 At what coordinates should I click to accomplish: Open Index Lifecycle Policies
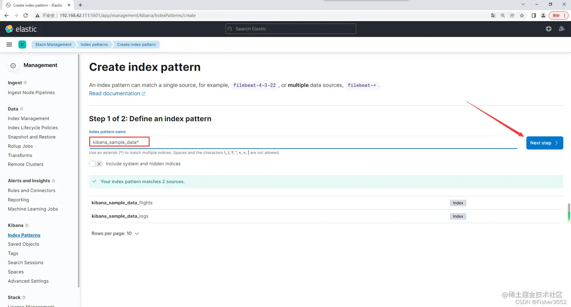[33, 128]
